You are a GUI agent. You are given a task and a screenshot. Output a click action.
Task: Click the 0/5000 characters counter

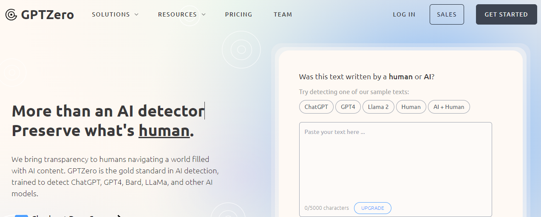pos(326,208)
